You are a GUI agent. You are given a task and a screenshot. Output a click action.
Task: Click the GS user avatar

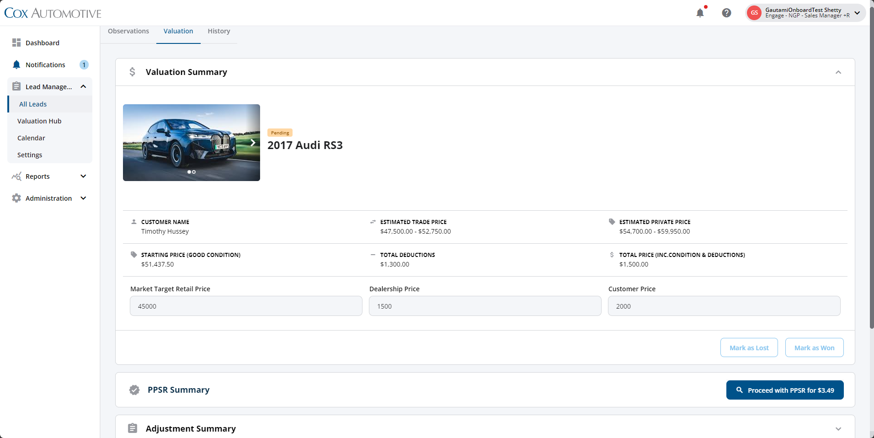pyautogui.click(x=754, y=13)
